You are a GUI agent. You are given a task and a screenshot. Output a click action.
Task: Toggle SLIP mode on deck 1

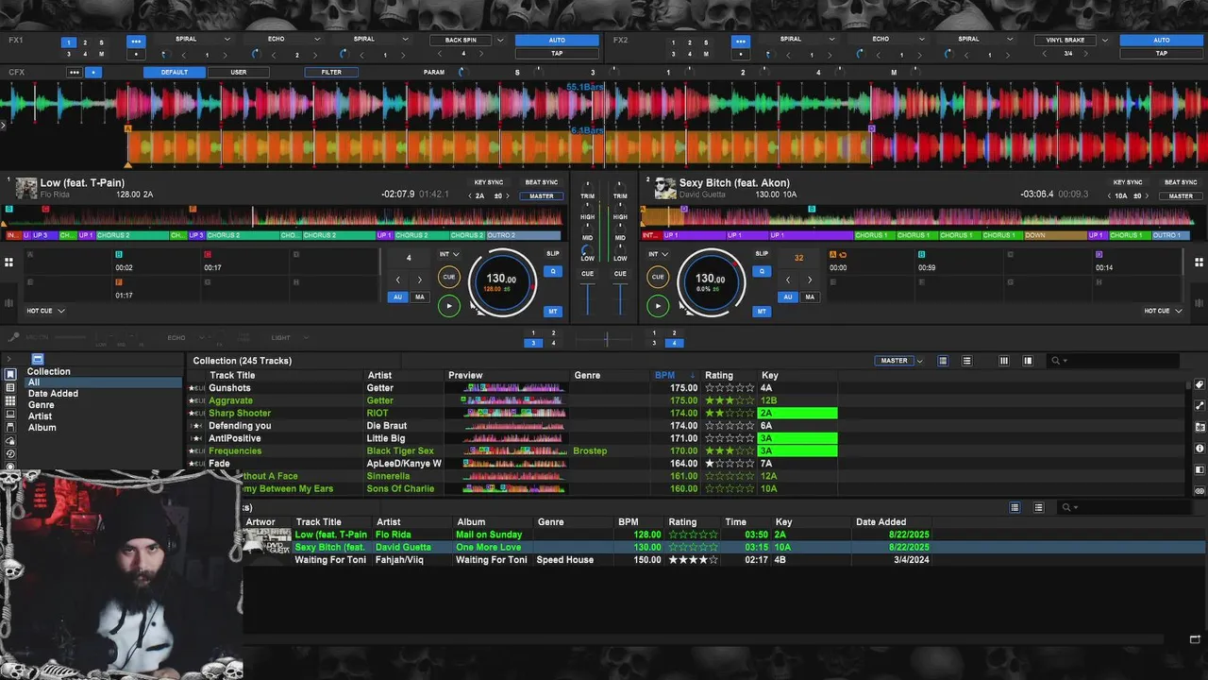tap(552, 253)
